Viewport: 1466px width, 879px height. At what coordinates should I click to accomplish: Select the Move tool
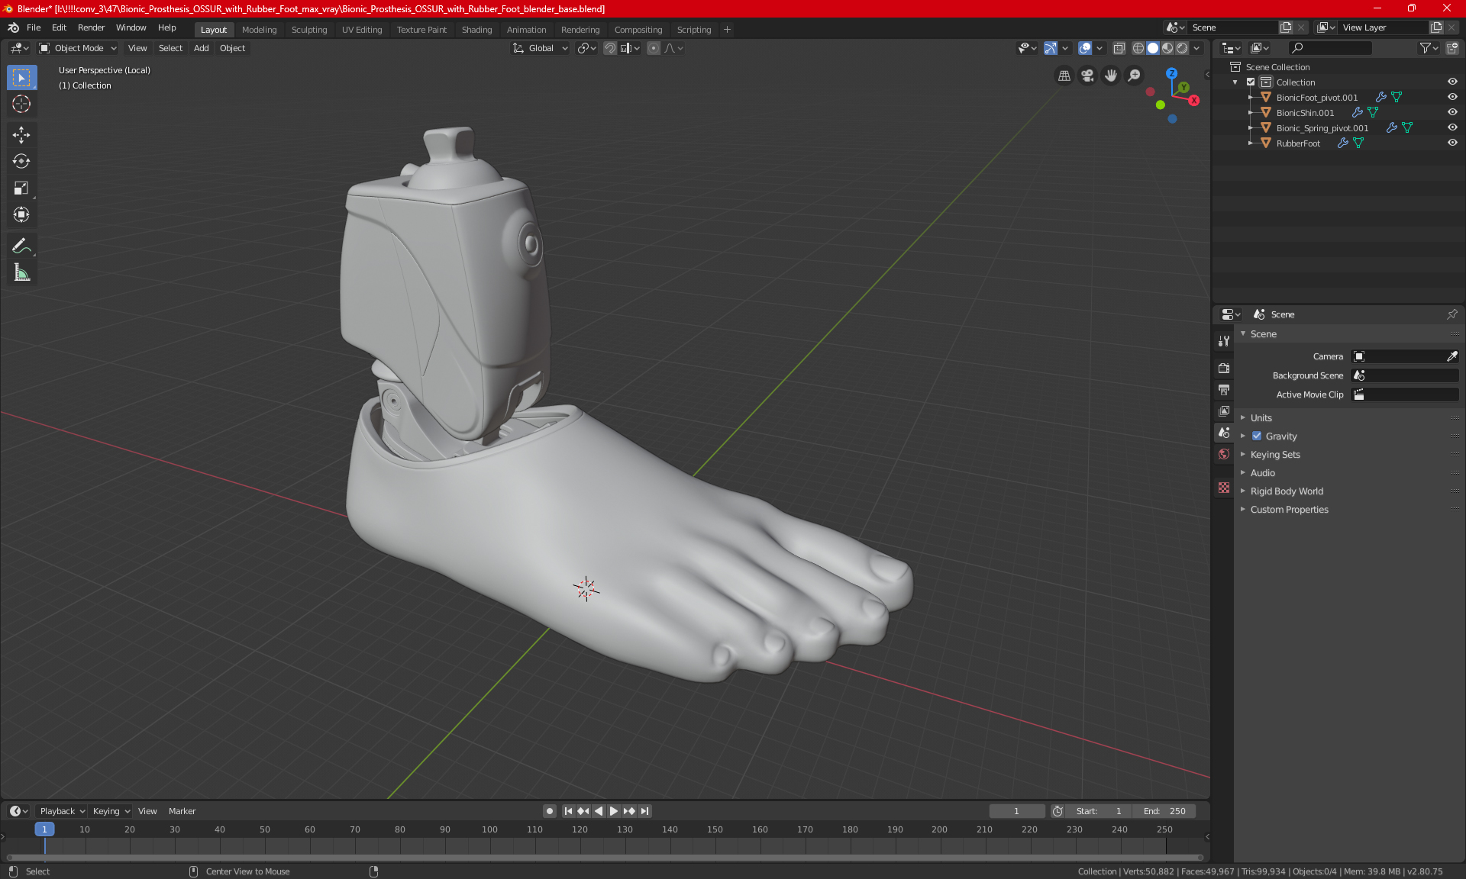[x=21, y=135]
